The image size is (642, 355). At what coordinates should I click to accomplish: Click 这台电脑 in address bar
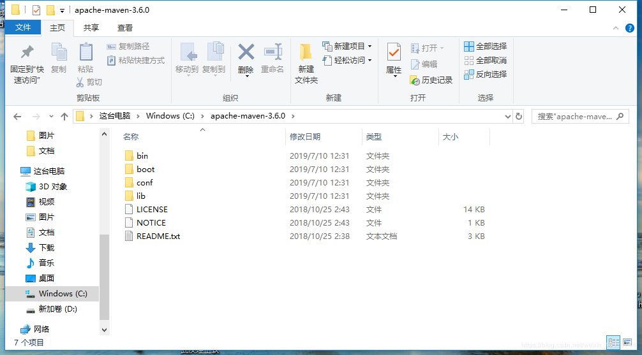115,116
